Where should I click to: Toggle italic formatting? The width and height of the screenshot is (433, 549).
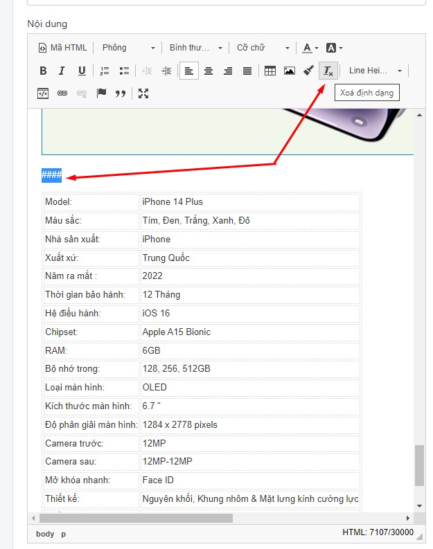pyautogui.click(x=62, y=71)
